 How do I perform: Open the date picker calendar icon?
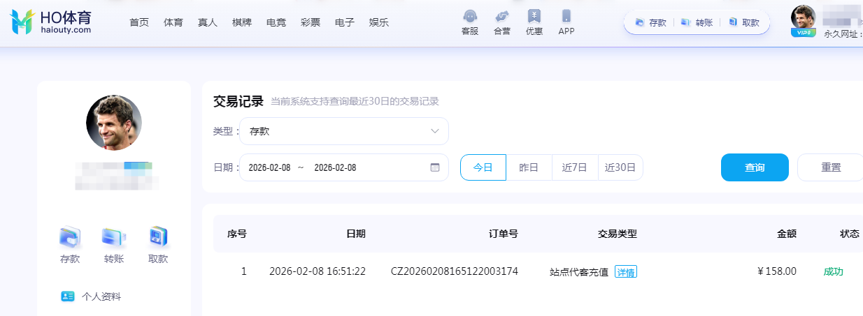coord(435,167)
